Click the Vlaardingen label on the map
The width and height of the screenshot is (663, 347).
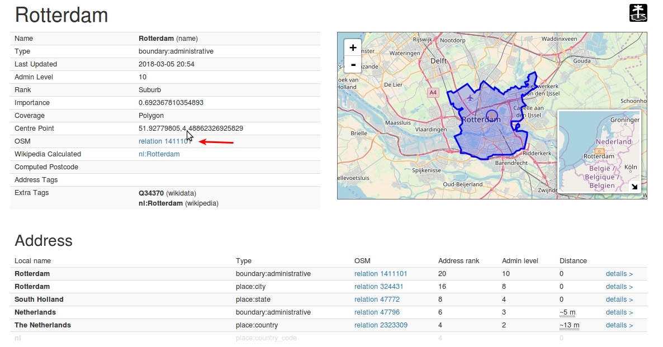click(431, 129)
